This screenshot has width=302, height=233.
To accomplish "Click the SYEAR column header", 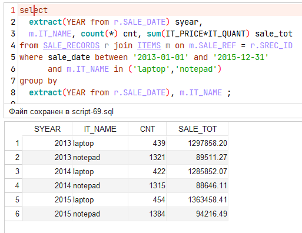I will coord(47,129).
